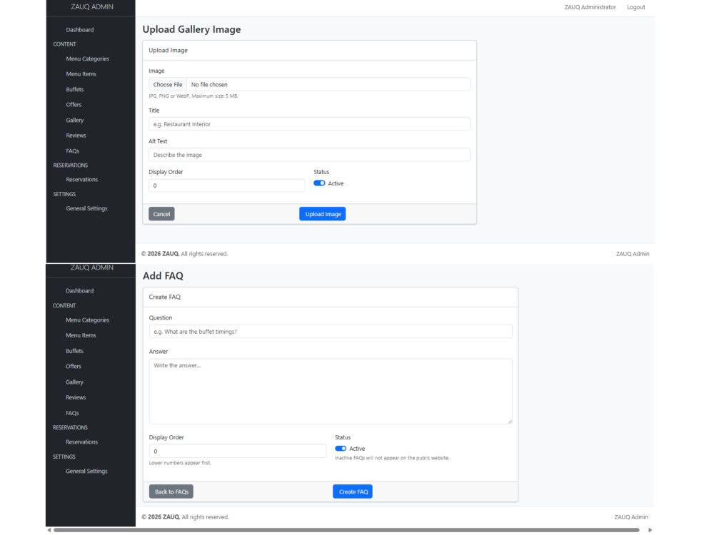This screenshot has height=535, width=714.
Task: Open Menu Items in upper sidebar
Action: coord(81,74)
